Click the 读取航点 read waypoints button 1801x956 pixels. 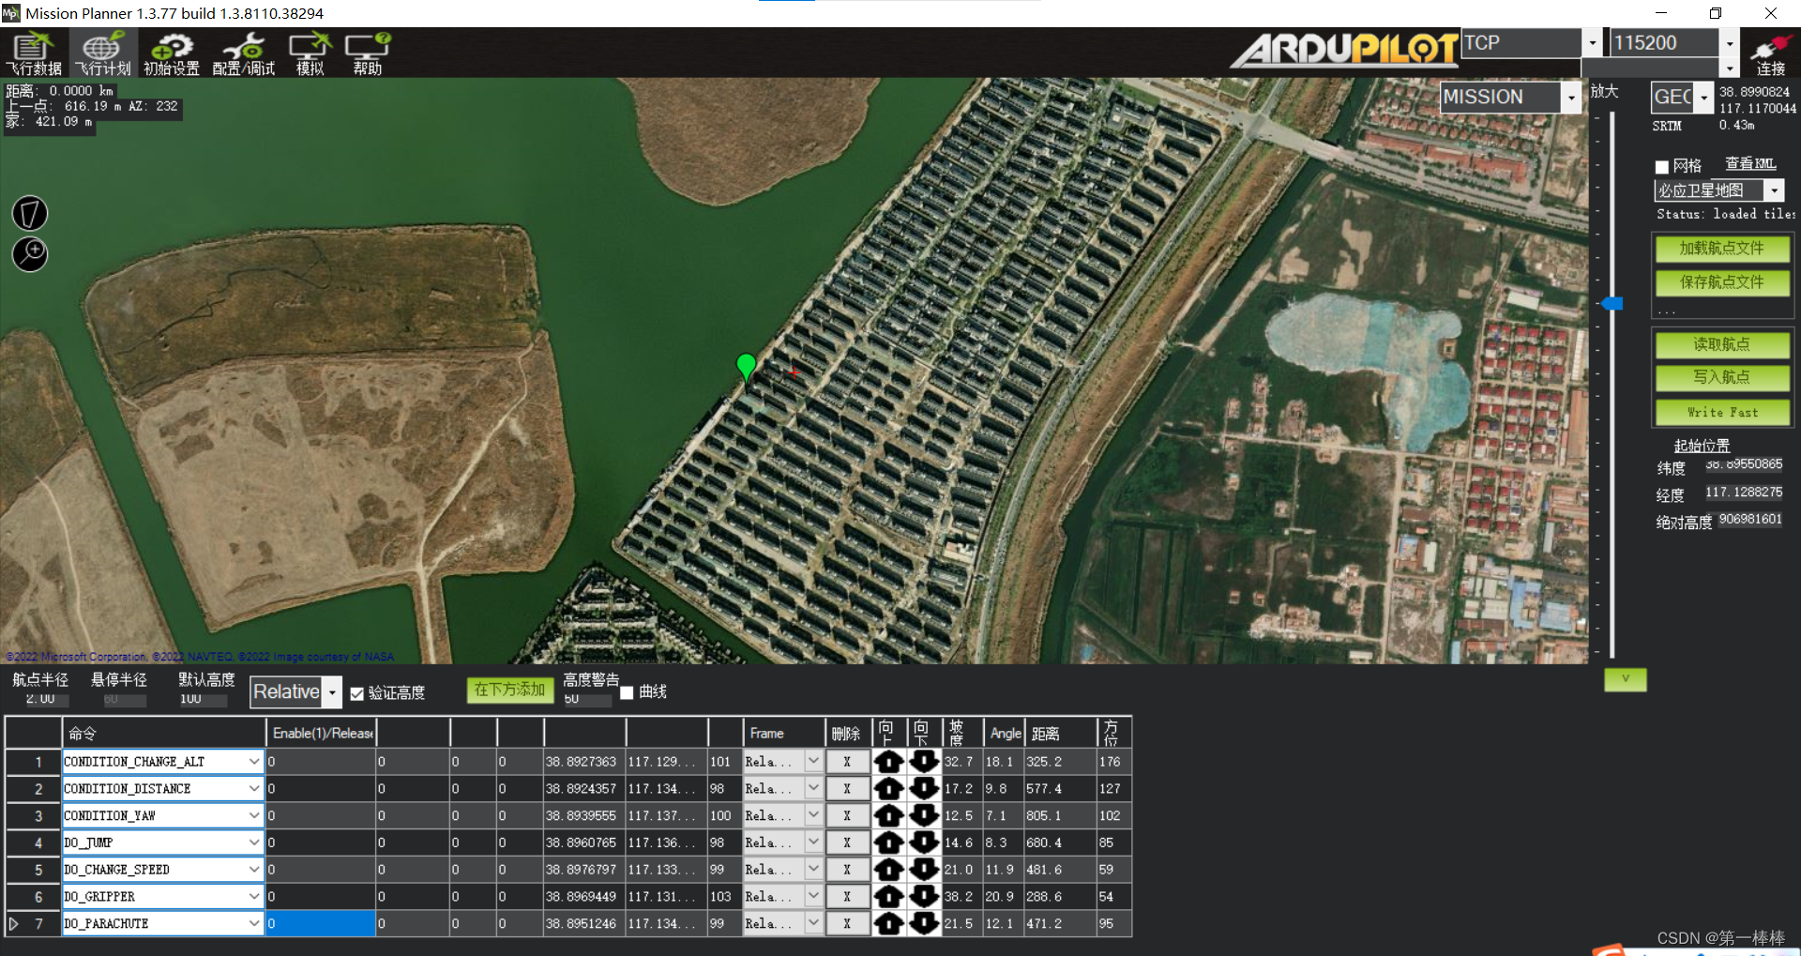point(1722,344)
